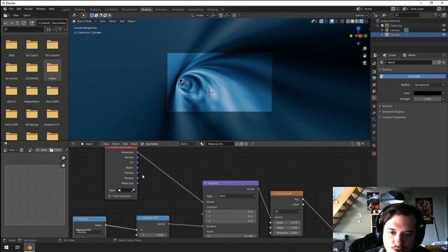
Task: Go back in the file browser
Action: click(6, 23)
